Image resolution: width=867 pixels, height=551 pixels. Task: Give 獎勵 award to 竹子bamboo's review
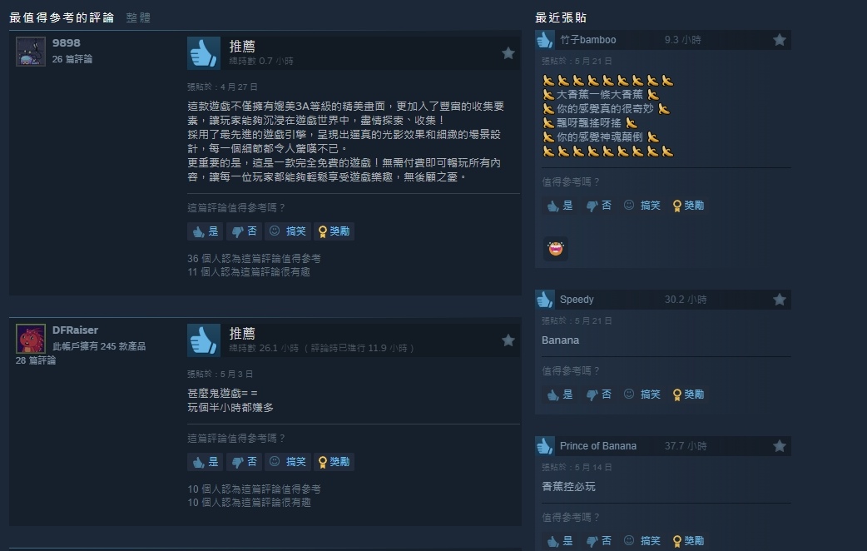(688, 206)
